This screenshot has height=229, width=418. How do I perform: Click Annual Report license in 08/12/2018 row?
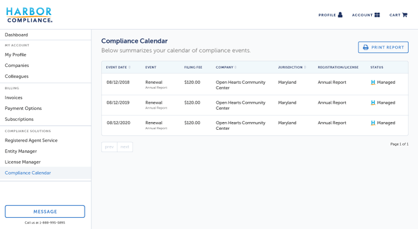pos(332,82)
